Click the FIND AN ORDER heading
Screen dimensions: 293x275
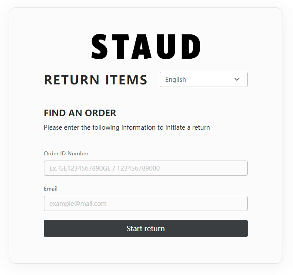click(x=80, y=113)
